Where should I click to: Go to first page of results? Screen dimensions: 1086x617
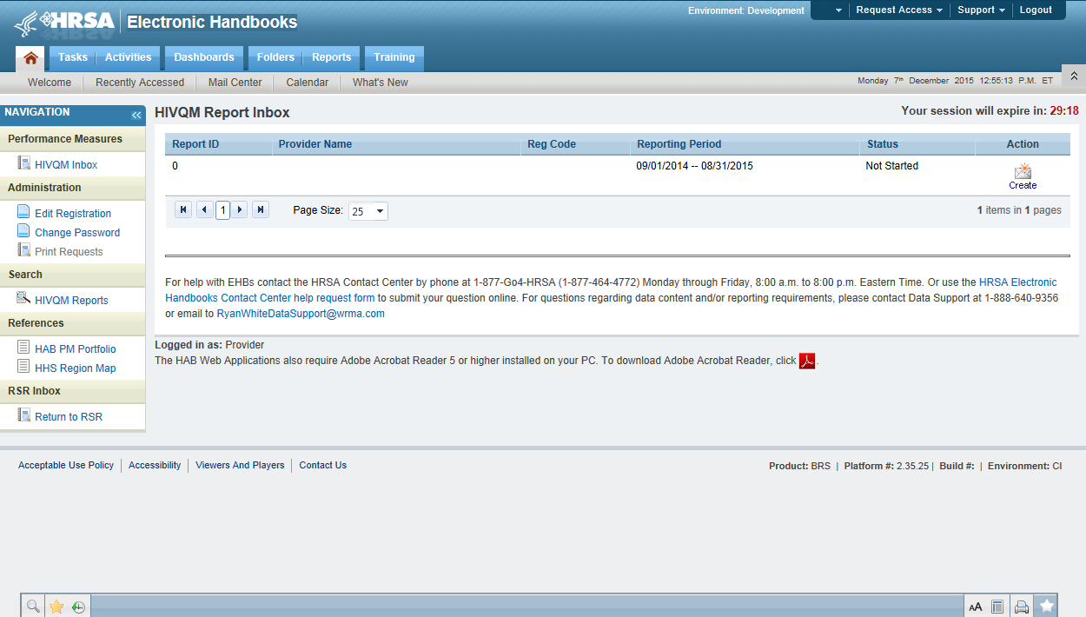click(x=183, y=209)
